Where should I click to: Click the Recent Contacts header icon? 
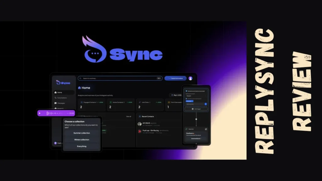pyautogui.click(x=140, y=116)
